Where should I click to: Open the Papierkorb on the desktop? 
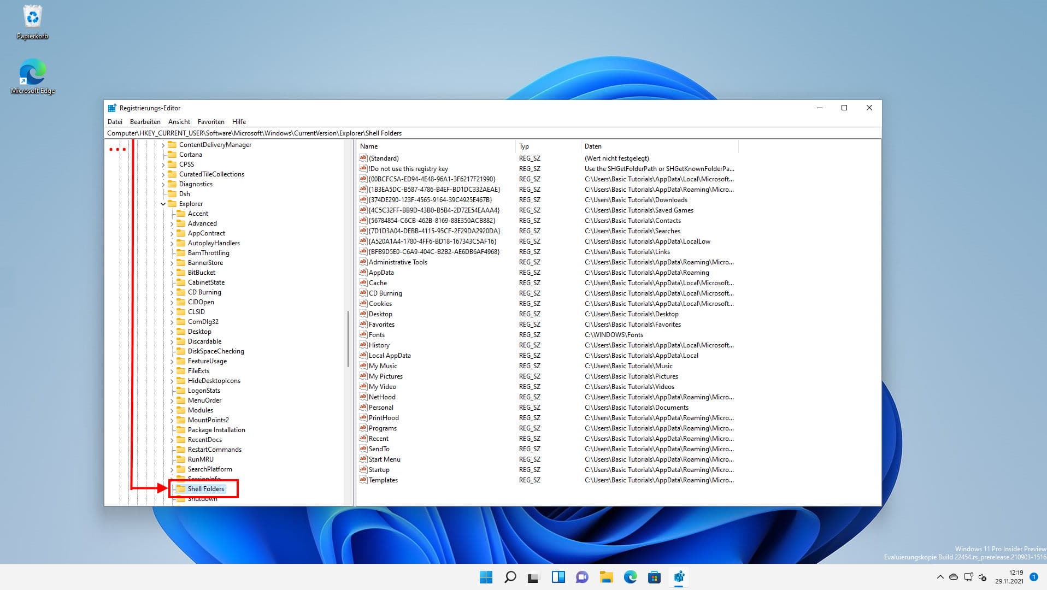coord(33,16)
